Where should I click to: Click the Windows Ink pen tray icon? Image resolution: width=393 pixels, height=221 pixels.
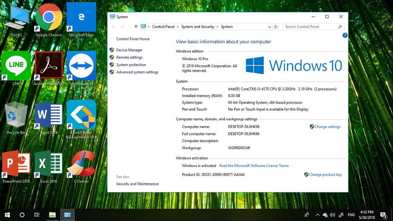click(x=341, y=215)
